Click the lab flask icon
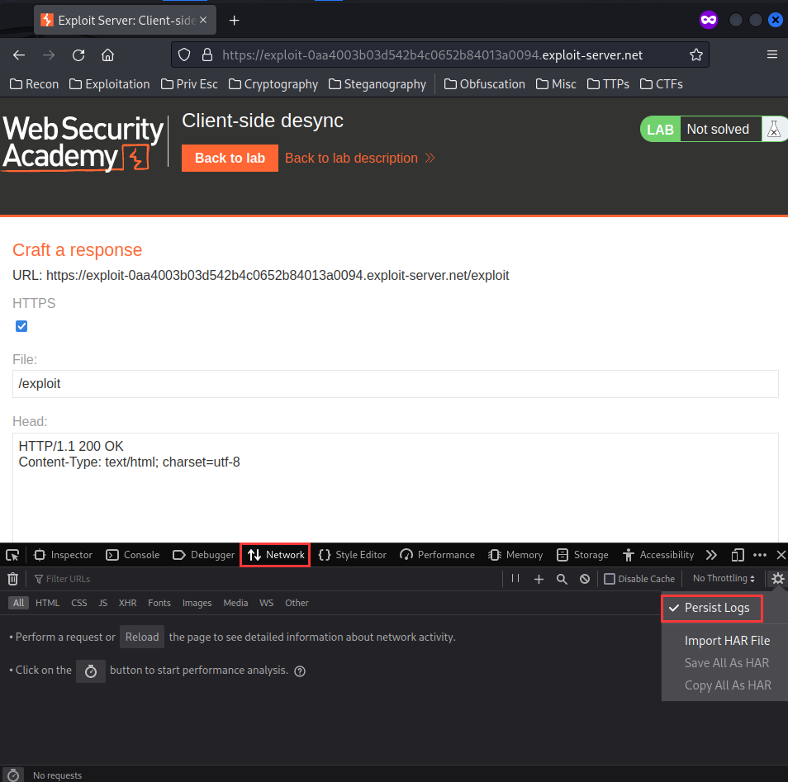 774,129
